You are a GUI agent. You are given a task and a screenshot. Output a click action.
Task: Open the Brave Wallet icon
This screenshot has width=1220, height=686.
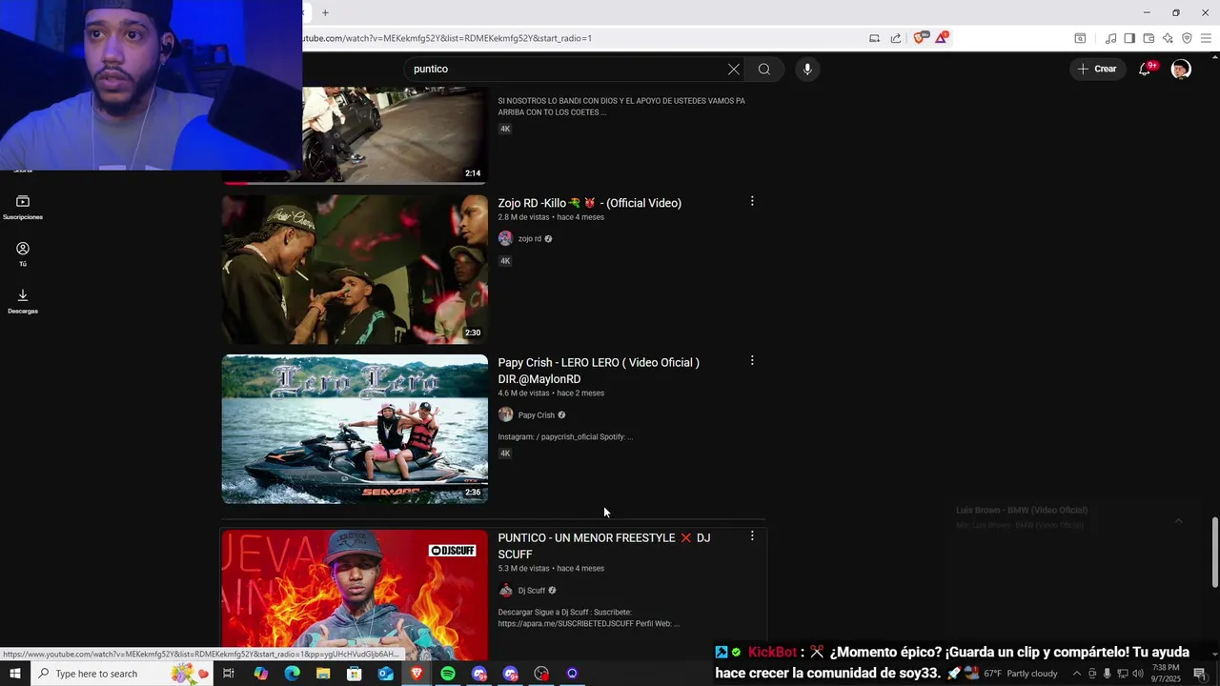(x=1149, y=38)
